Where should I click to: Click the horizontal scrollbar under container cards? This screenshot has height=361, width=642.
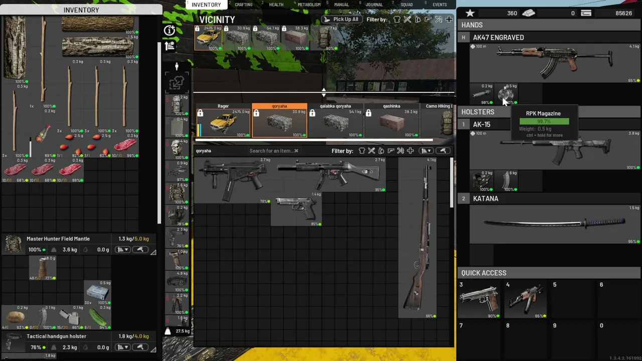(x=313, y=140)
